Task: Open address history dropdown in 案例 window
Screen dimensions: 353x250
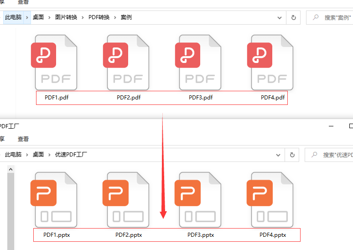Action: pyautogui.click(x=280, y=18)
